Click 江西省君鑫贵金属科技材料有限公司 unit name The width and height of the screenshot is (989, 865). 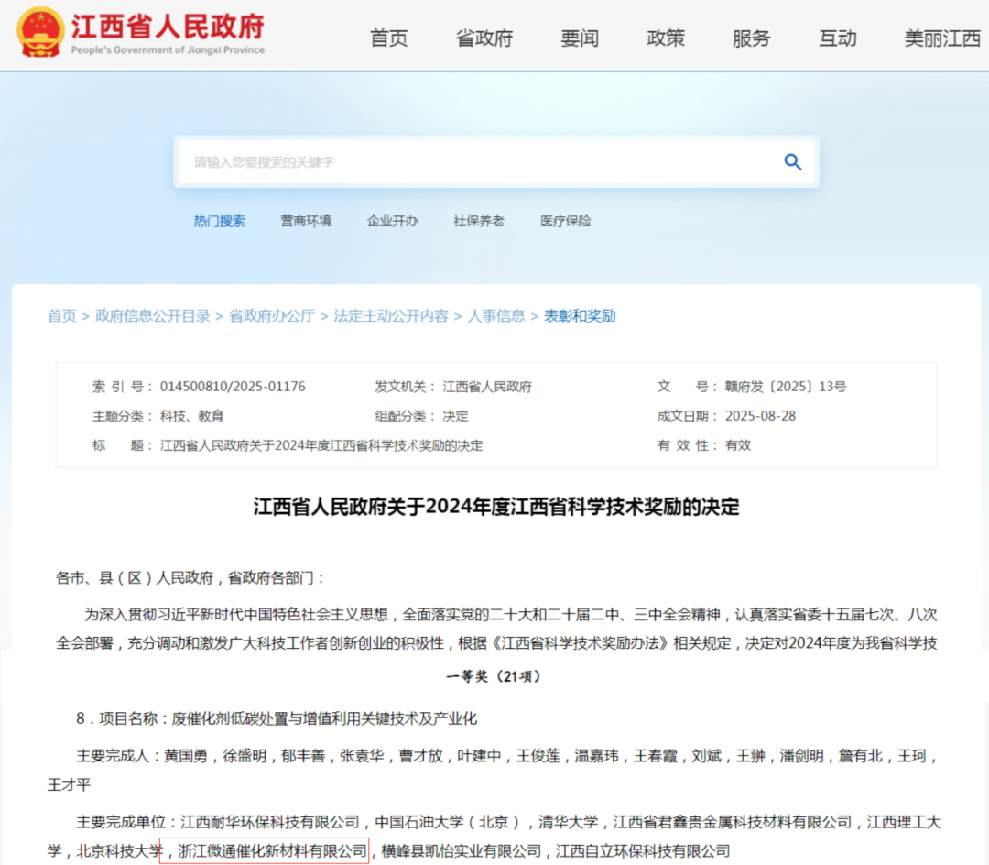(733, 821)
